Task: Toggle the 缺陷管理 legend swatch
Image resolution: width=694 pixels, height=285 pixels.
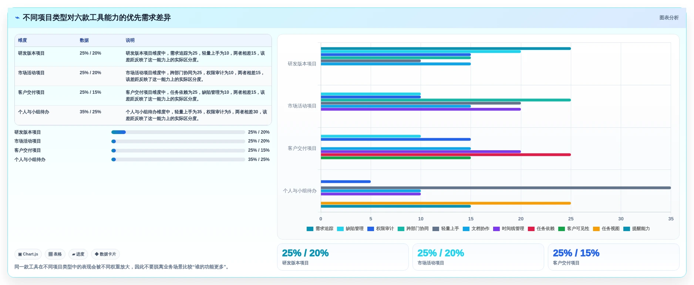Action: tap(340, 229)
